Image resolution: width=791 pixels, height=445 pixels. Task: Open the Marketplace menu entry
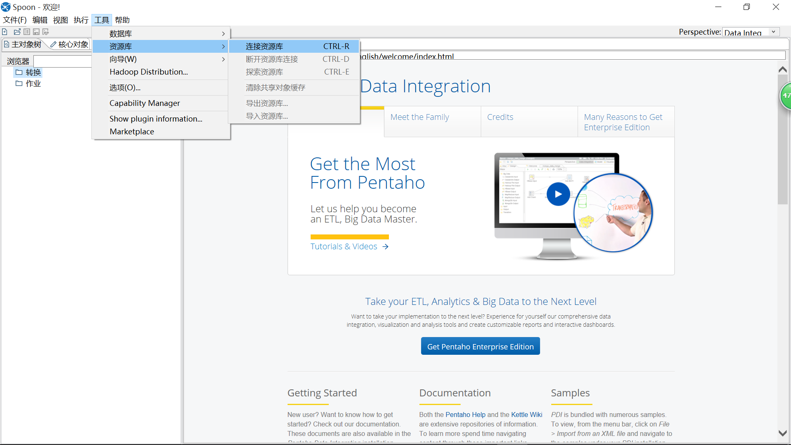pyautogui.click(x=132, y=131)
